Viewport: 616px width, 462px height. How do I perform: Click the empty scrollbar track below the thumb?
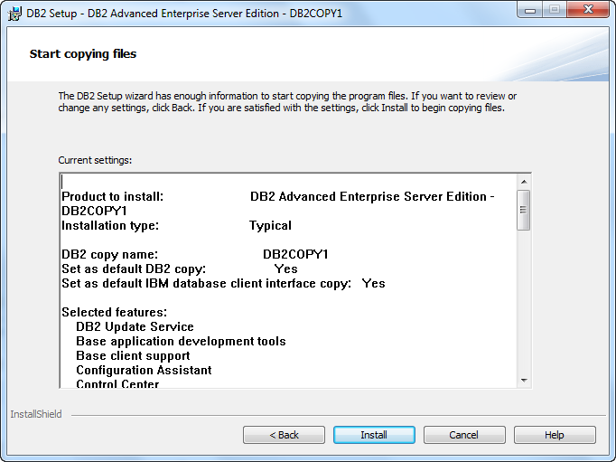click(524, 302)
